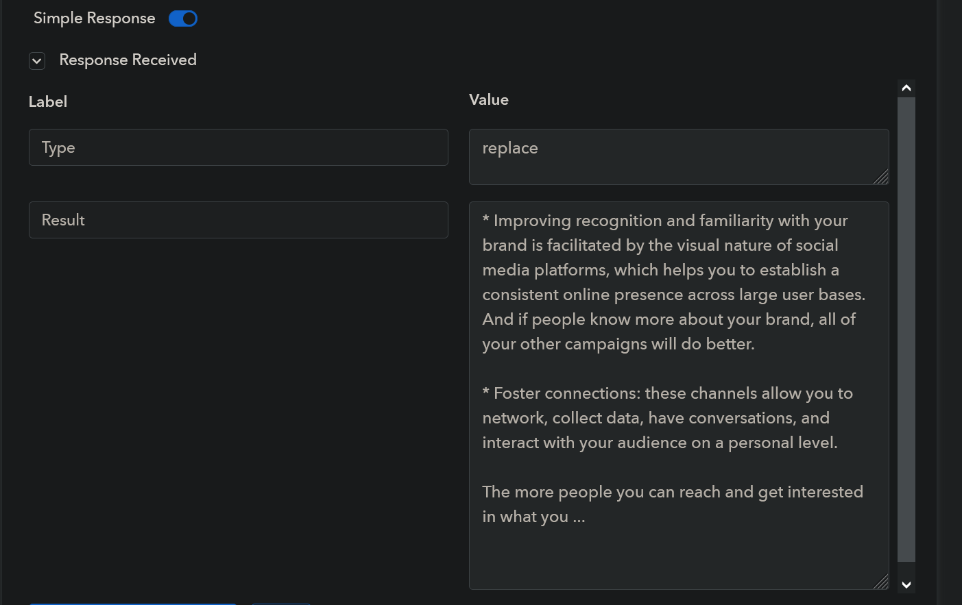This screenshot has width=962, height=605.
Task: Toggle the Simple Response switch
Action: [183, 18]
